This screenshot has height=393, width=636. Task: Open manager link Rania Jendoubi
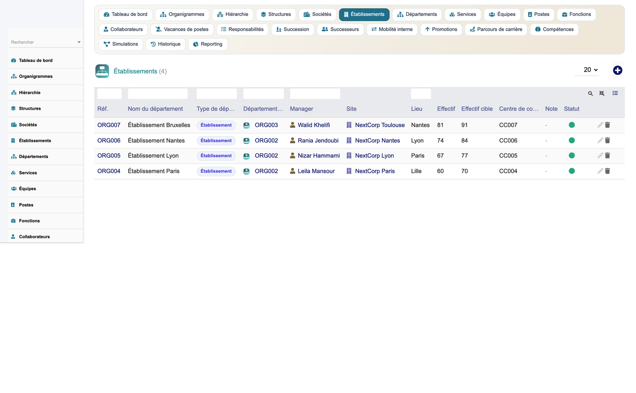click(x=318, y=141)
